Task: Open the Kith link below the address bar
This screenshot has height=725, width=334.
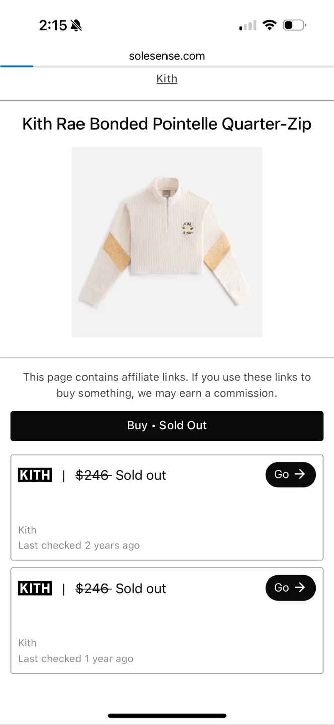Action: pyautogui.click(x=166, y=79)
